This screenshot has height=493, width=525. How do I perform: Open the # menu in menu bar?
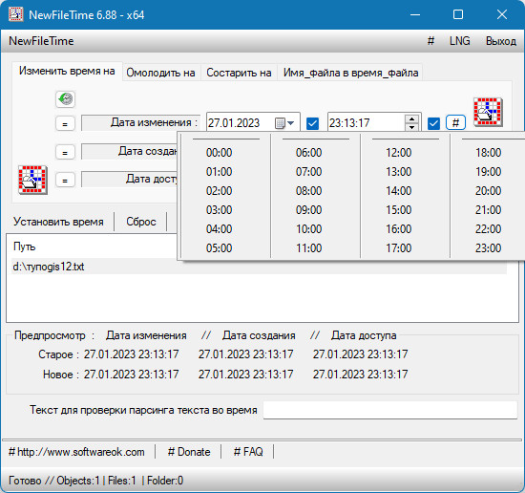[430, 41]
